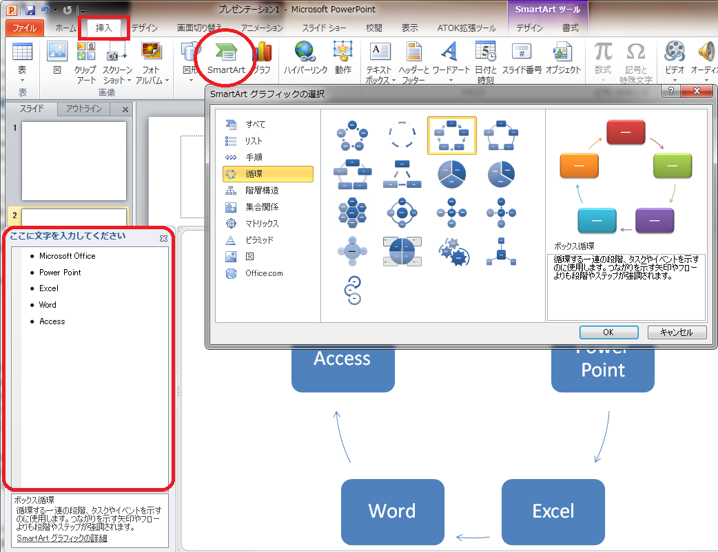Pick the three-segment pie cycle layout

tap(451, 173)
